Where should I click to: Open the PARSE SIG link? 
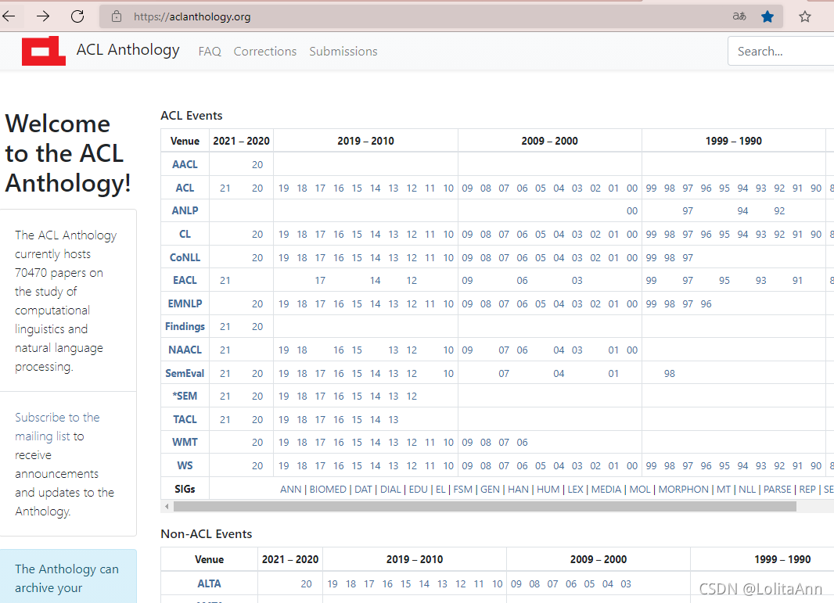pyautogui.click(x=777, y=490)
